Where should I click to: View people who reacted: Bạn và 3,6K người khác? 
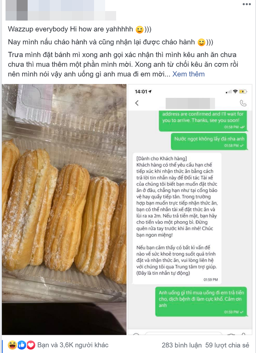pyautogui.click(x=73, y=345)
